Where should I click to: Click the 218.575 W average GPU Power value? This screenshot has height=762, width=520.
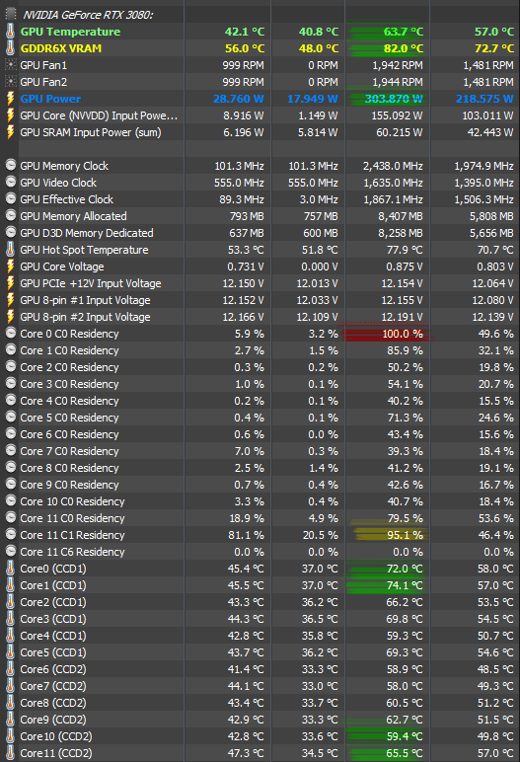coord(484,99)
